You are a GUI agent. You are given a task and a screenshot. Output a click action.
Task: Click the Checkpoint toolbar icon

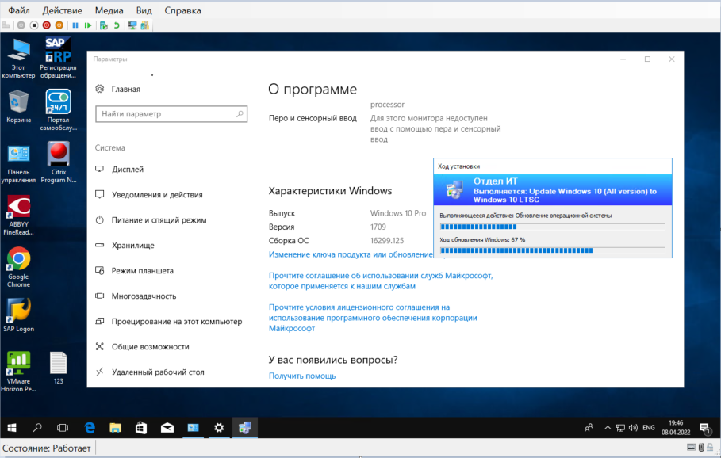point(103,25)
